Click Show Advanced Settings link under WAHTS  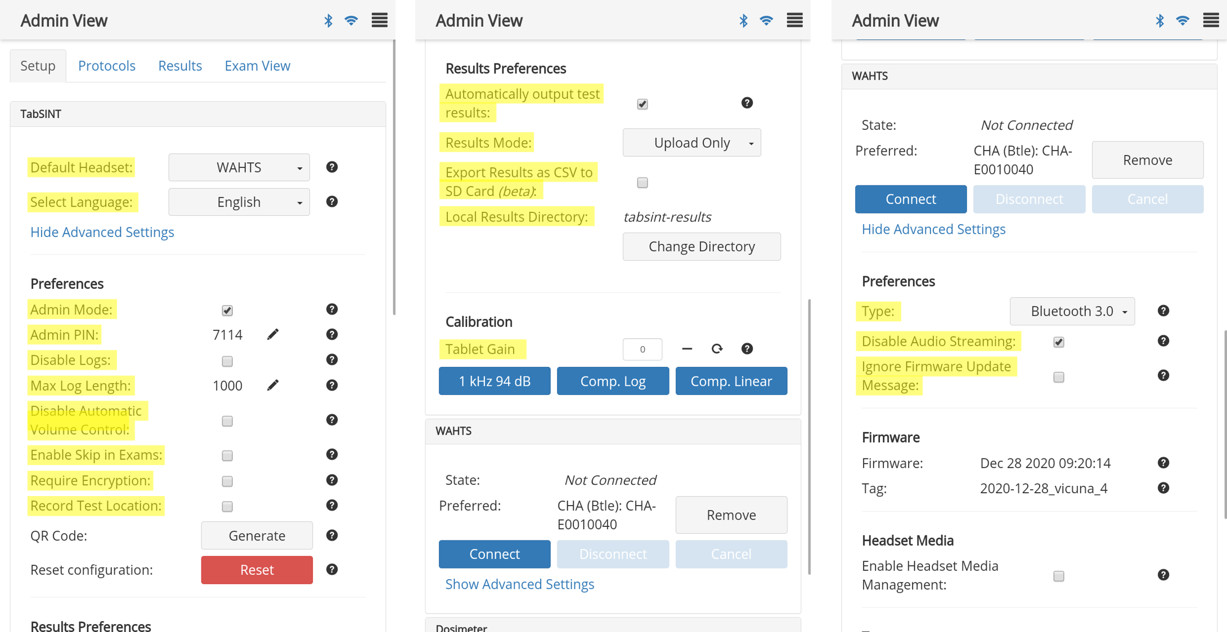519,584
